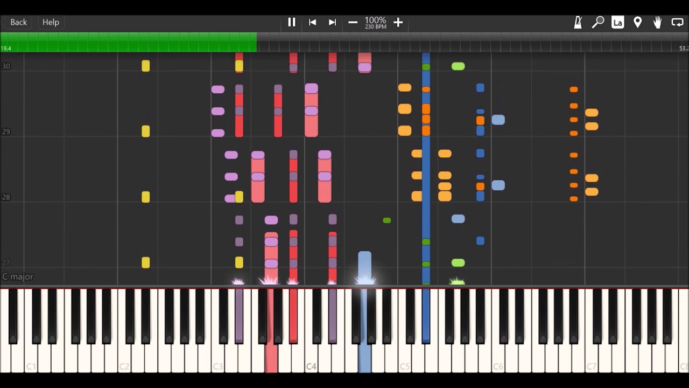689x388 pixels.
Task: Pause the song playback
Action: 292,22
